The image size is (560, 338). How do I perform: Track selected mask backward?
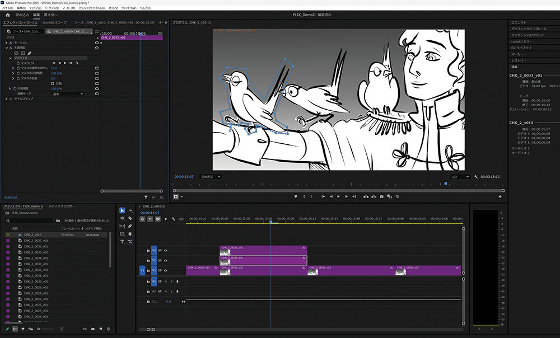pos(60,63)
